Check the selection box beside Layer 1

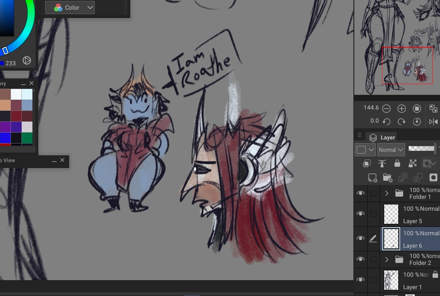[373, 280]
